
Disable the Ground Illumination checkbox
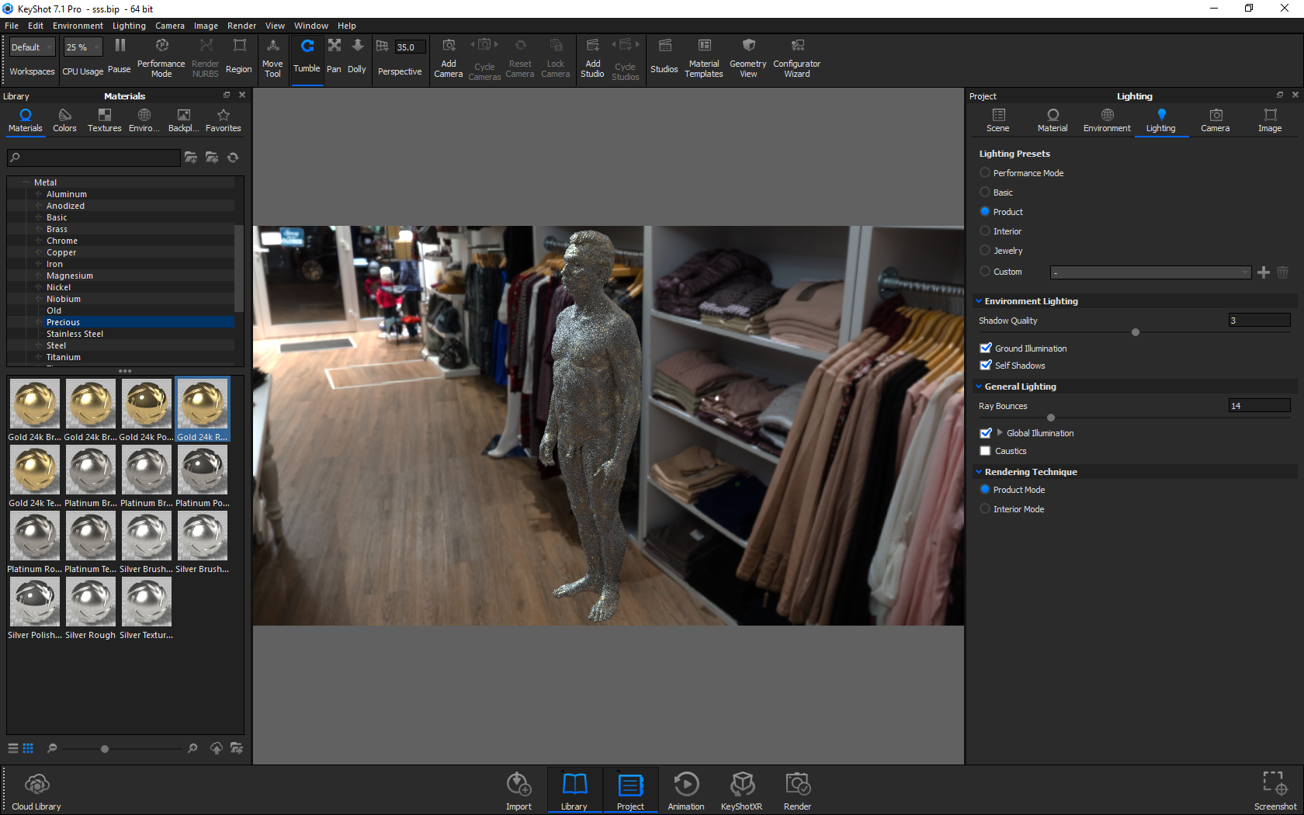[x=986, y=349]
